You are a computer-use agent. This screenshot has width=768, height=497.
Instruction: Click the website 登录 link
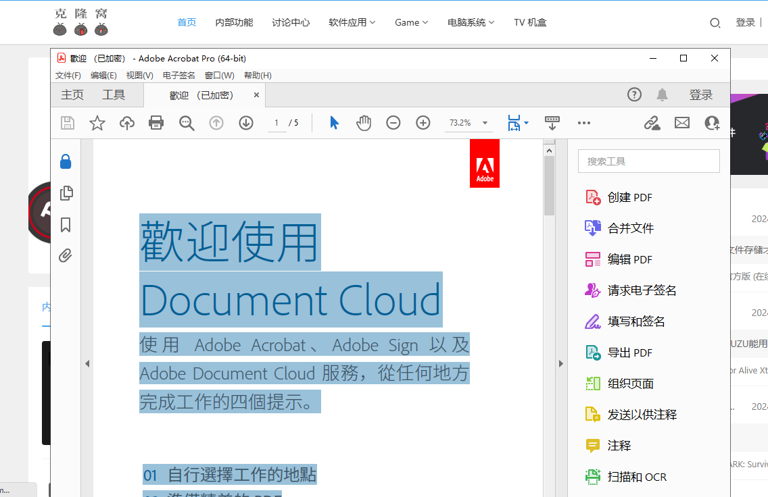click(x=746, y=22)
